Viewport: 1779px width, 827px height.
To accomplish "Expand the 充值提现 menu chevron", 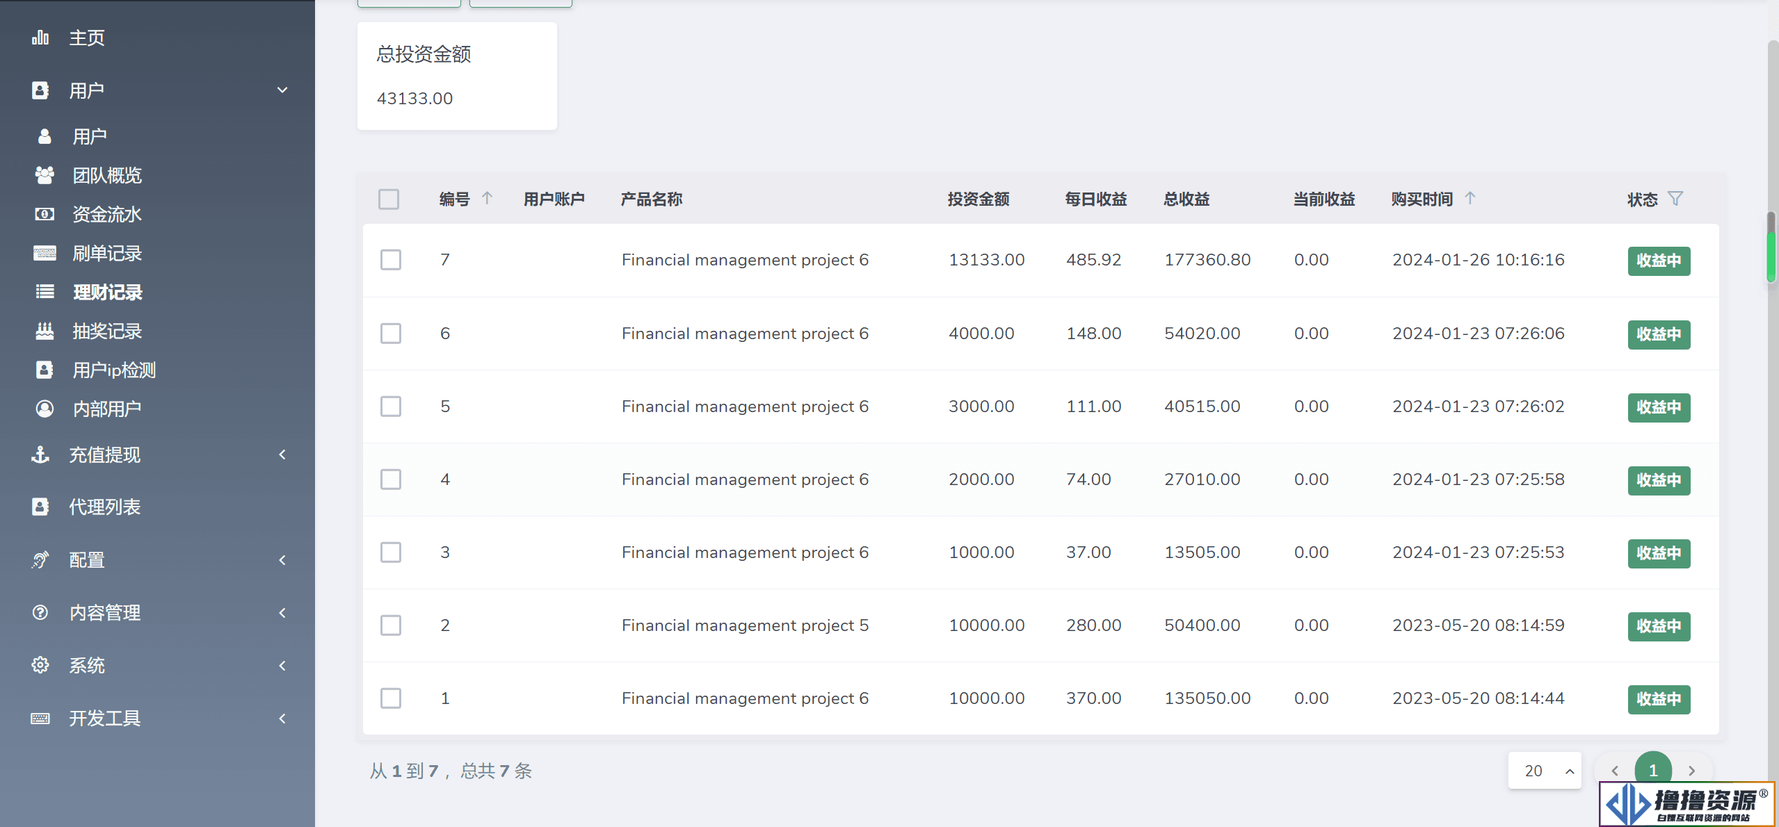I will (282, 455).
